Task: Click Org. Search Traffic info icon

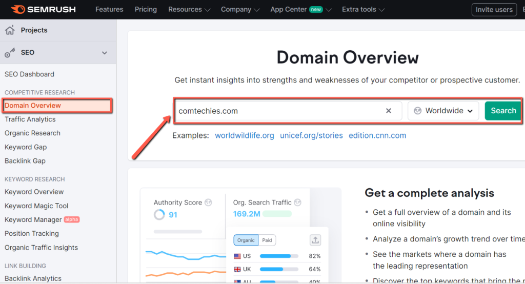Action: click(297, 202)
